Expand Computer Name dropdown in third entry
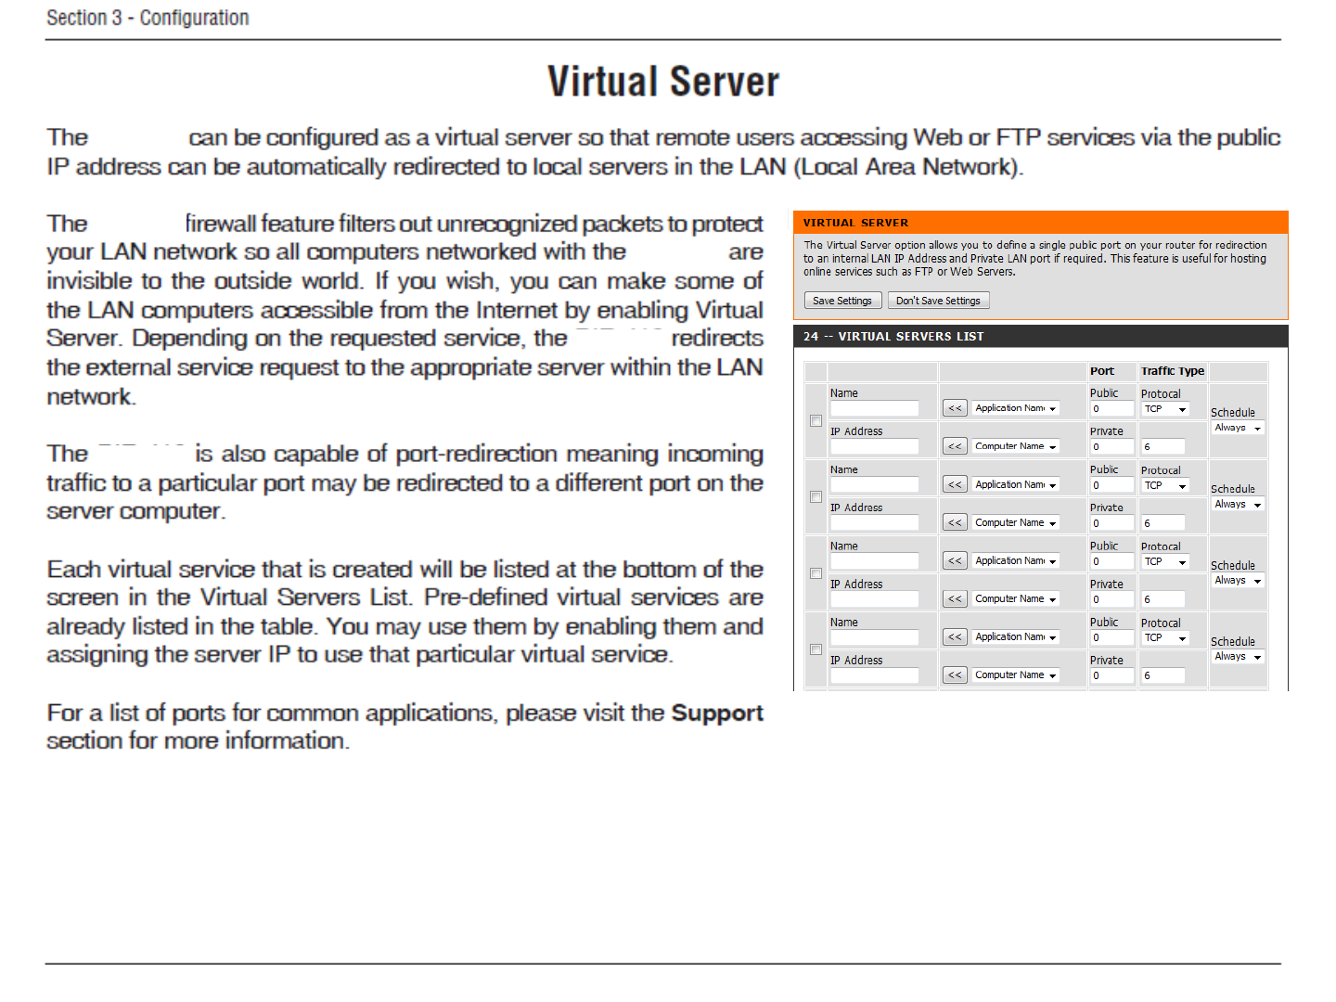 tap(1015, 598)
